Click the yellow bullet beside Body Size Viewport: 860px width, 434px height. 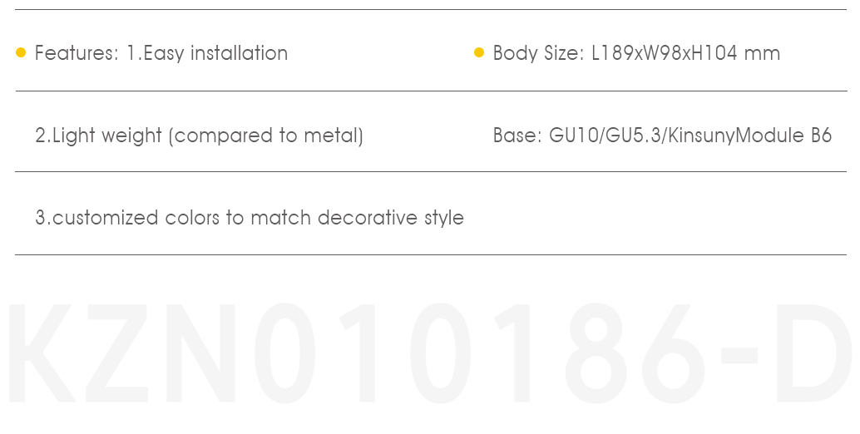479,52
